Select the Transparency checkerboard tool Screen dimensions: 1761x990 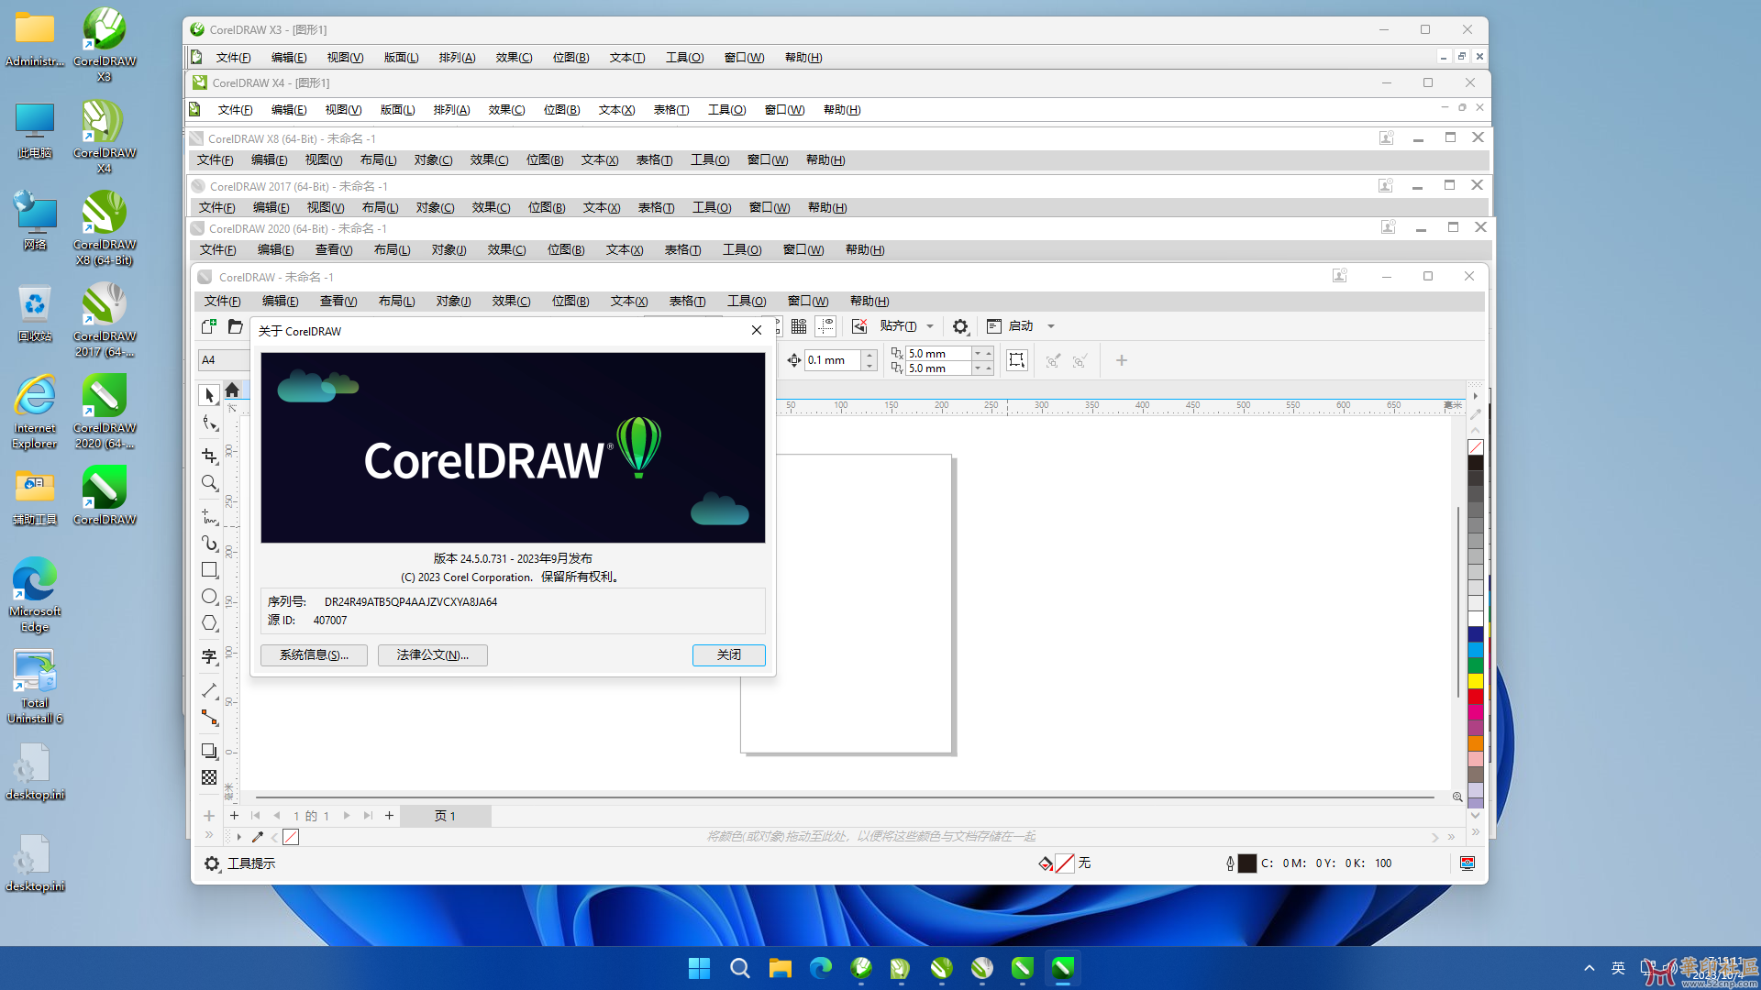pos(209,777)
